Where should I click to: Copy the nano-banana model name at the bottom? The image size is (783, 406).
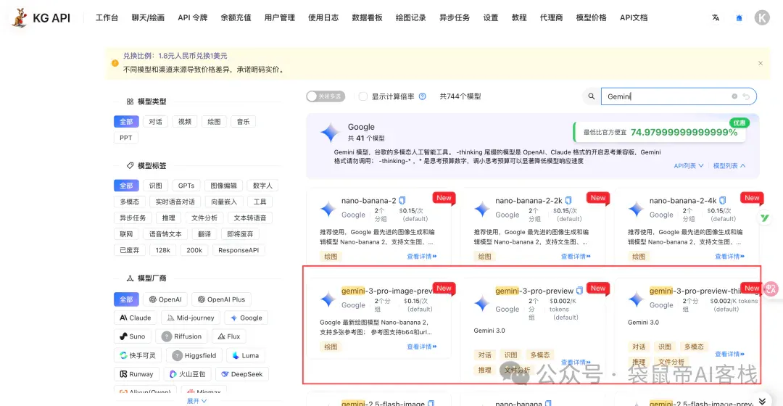point(548,403)
